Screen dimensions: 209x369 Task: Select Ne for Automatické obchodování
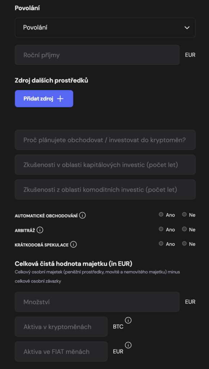tap(184, 214)
